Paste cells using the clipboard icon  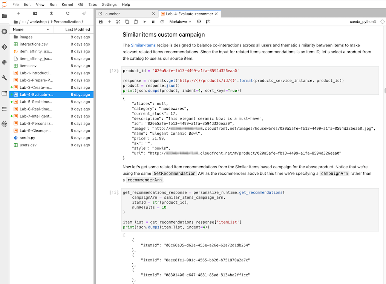click(x=136, y=22)
